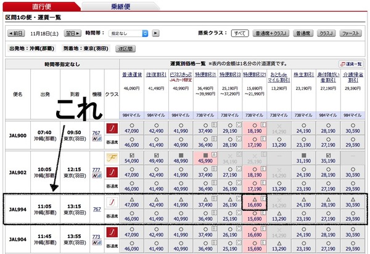Select JAL904 Class J 特便割引21 16,690 fare
Viewport: 370px width, 254px height.
coord(255,232)
